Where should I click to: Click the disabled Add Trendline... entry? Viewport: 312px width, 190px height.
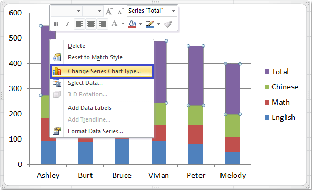point(102,119)
